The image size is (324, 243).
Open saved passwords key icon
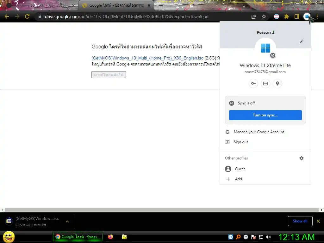[x=253, y=84]
